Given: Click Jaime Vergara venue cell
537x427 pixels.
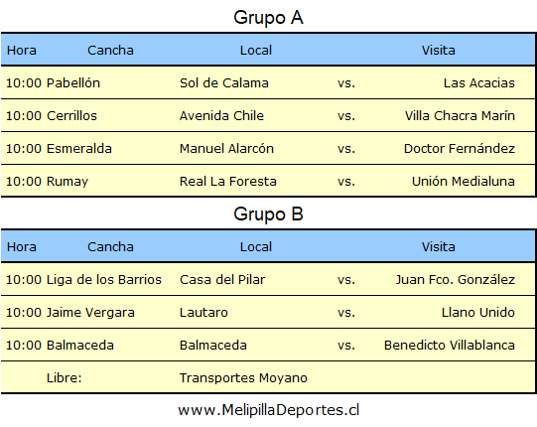Looking at the screenshot, I should [x=90, y=313].
